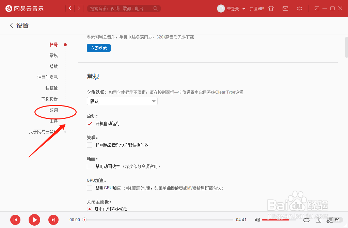Click the 立即登录 login button

98,48
